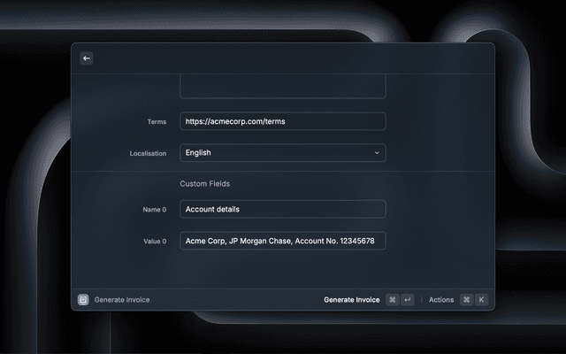The image size is (566, 354).
Task: Open the Actions menu in footer
Action: (440, 300)
